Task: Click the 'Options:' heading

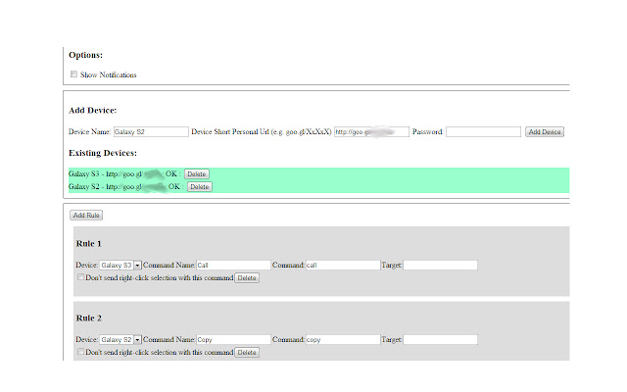Action: pos(85,55)
